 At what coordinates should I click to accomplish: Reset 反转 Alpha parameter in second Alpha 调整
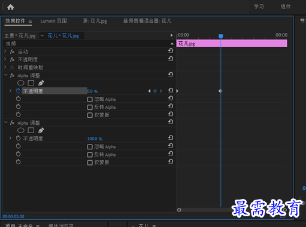(x=171, y=154)
